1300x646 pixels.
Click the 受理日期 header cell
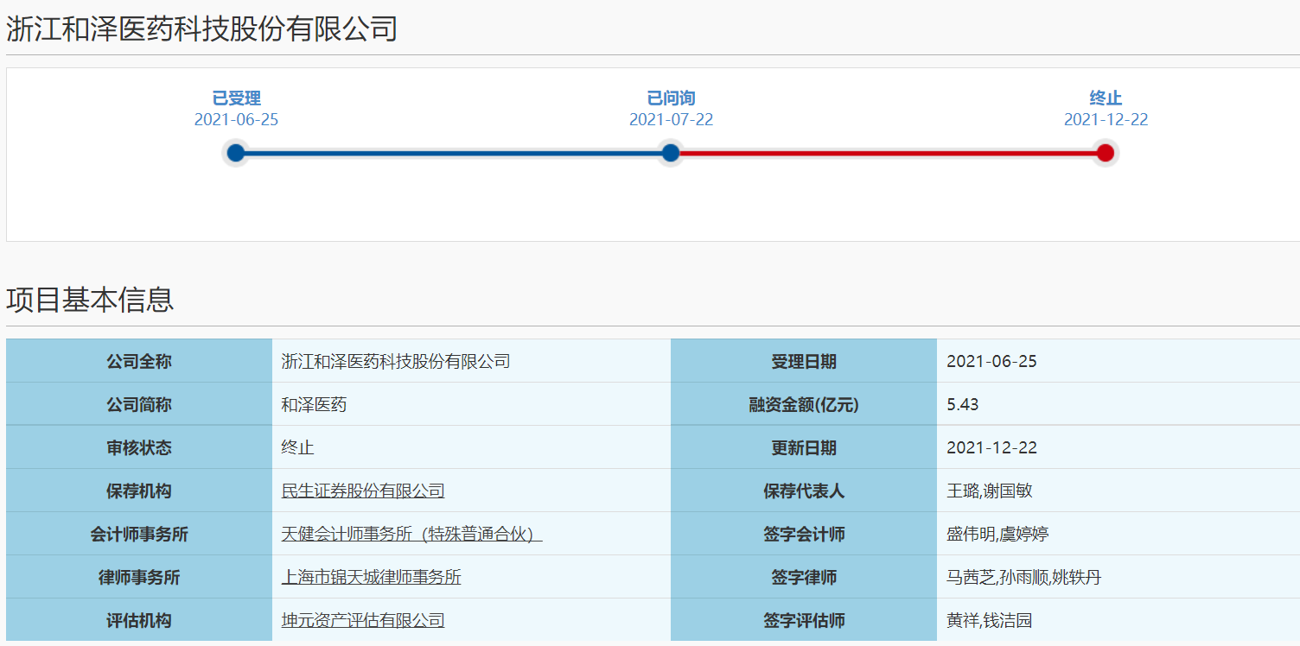point(804,361)
